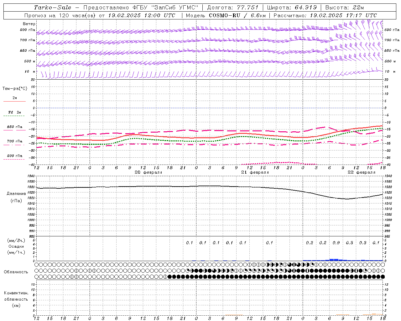Click the "(мм/3ч.)" precipitation unit label
Viewport: 401px width, 321px height.
(16, 241)
